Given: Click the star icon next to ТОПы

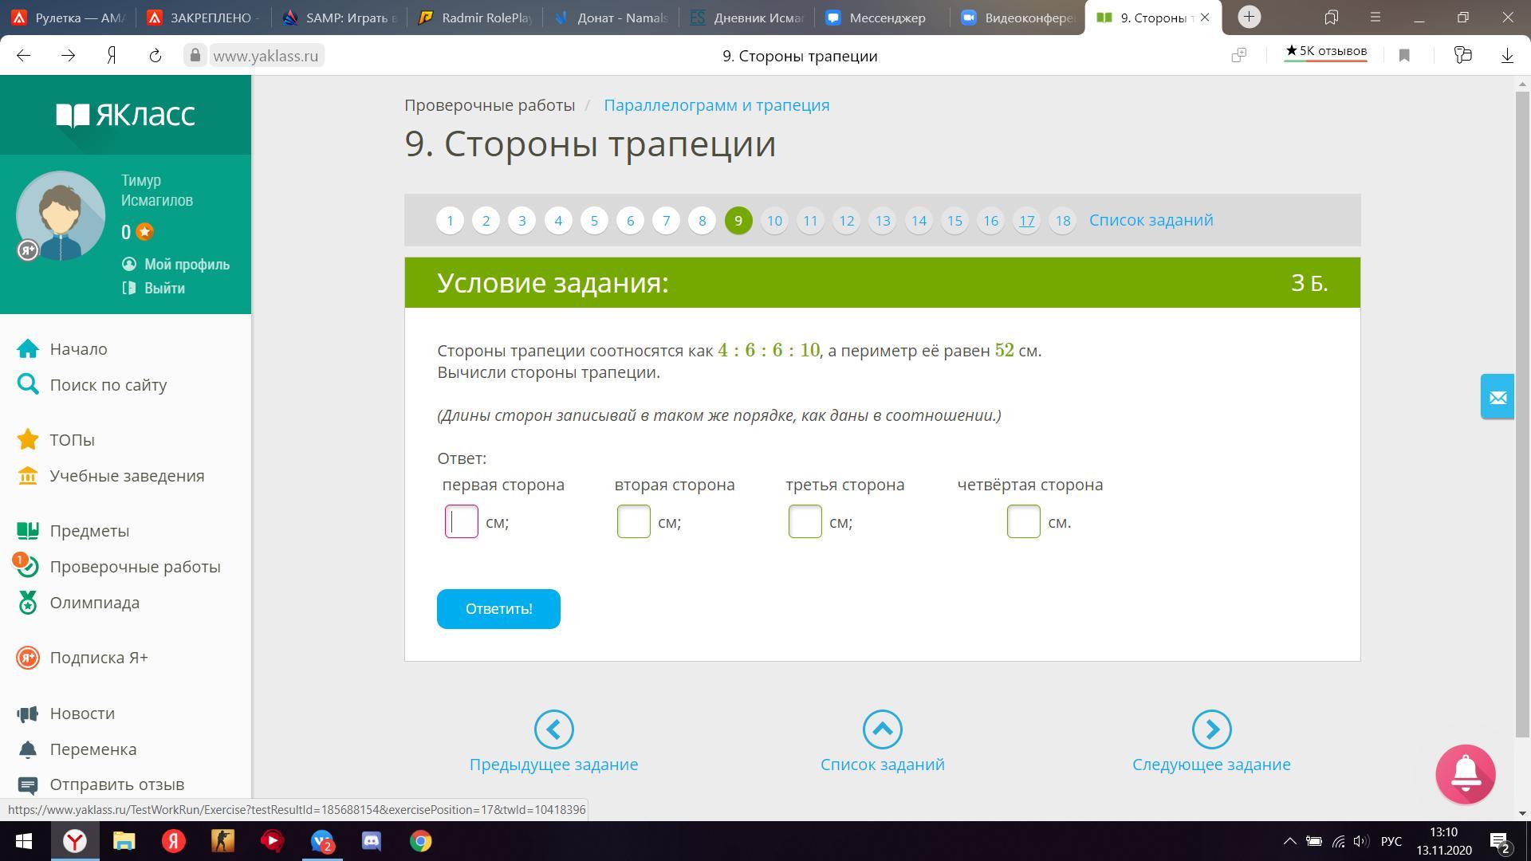Looking at the screenshot, I should pos(28,440).
